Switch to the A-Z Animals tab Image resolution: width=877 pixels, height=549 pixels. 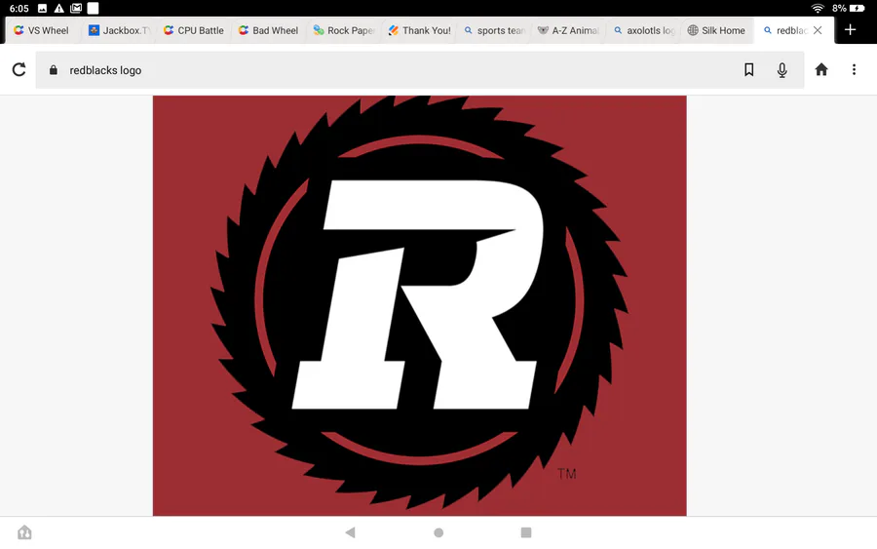click(x=568, y=30)
